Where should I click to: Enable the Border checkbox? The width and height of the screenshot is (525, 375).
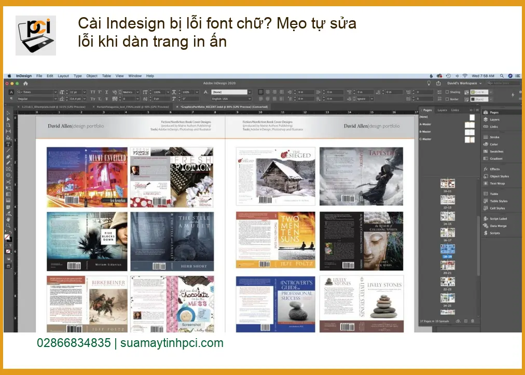[447, 99]
